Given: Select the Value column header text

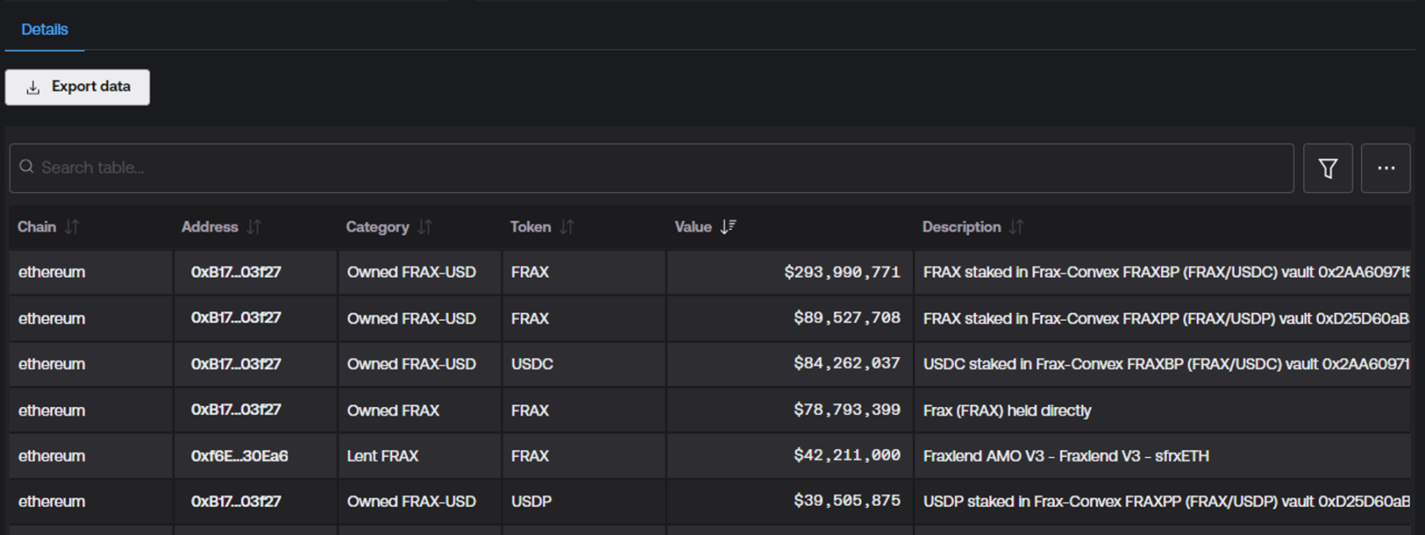Looking at the screenshot, I should pos(693,228).
